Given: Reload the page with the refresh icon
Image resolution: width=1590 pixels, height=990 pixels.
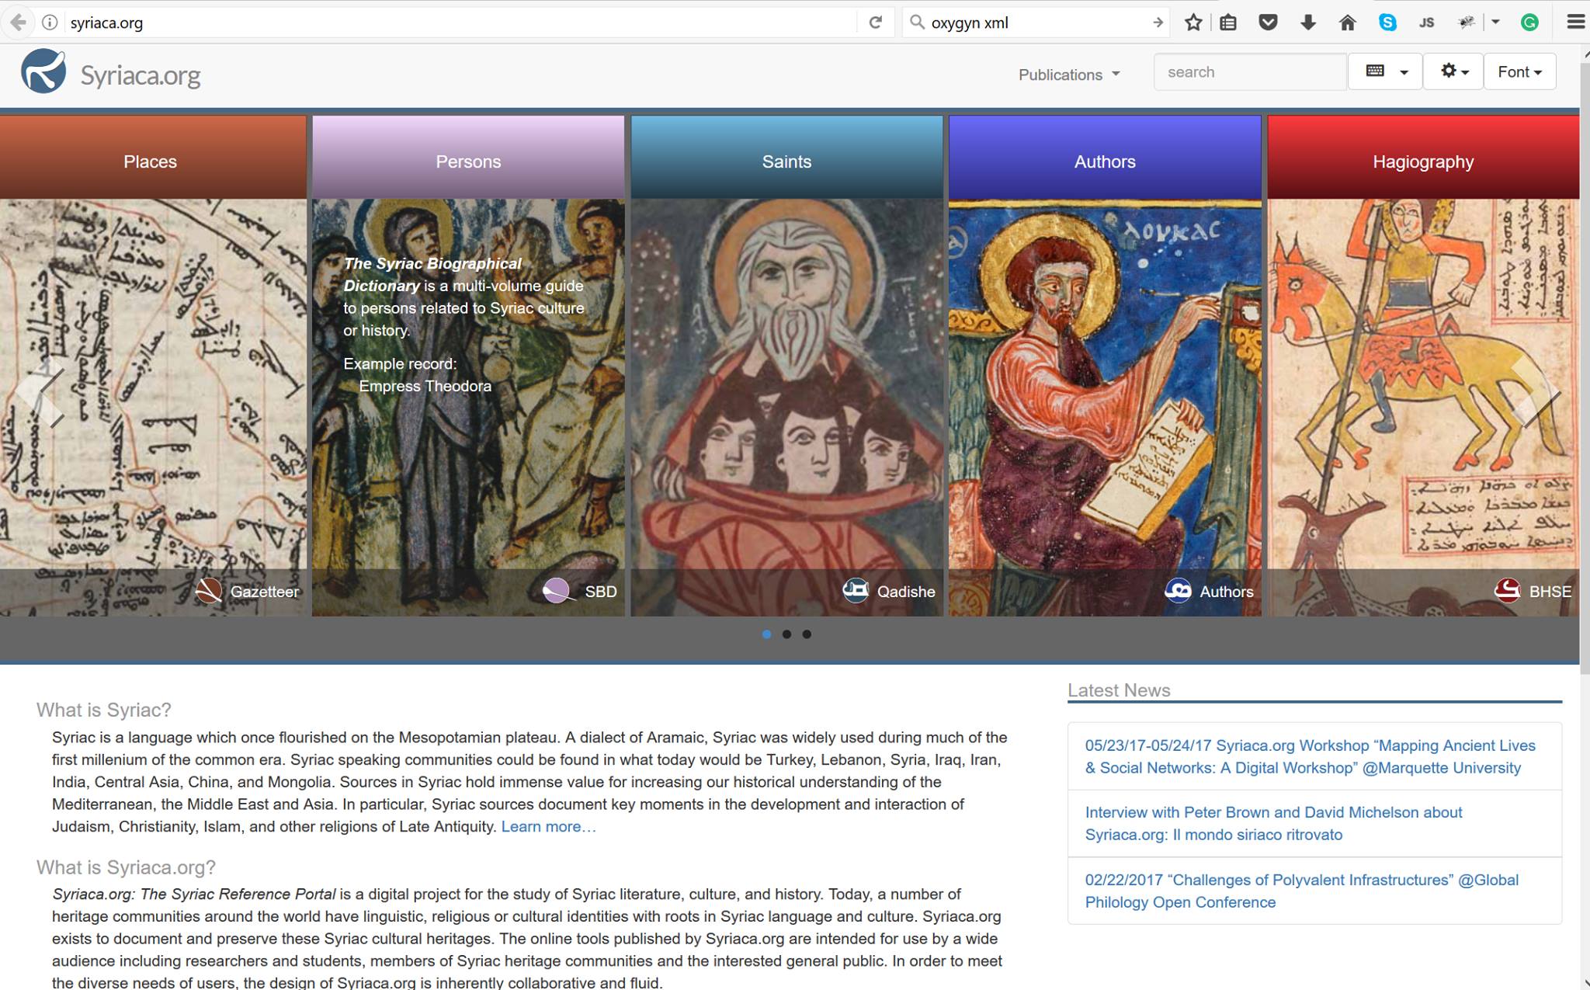Looking at the screenshot, I should [x=876, y=23].
